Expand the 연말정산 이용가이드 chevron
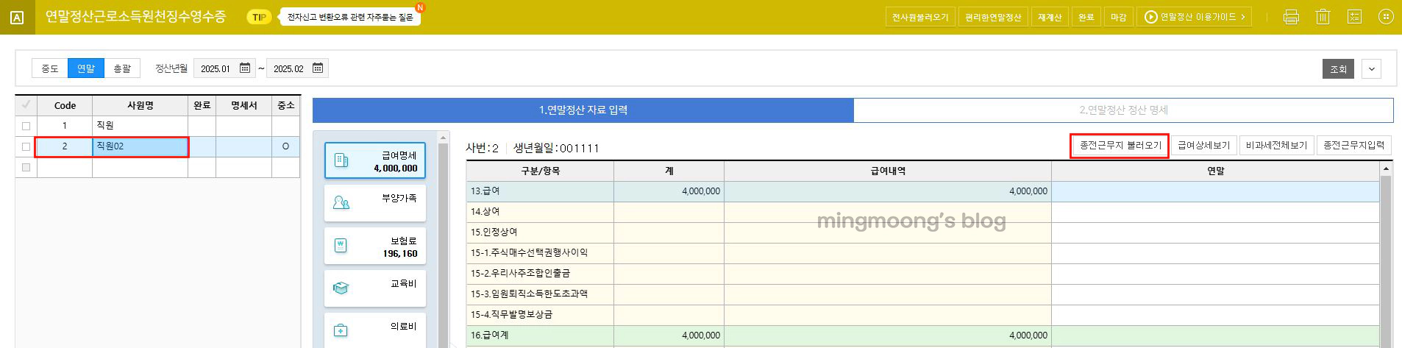 [1243, 17]
